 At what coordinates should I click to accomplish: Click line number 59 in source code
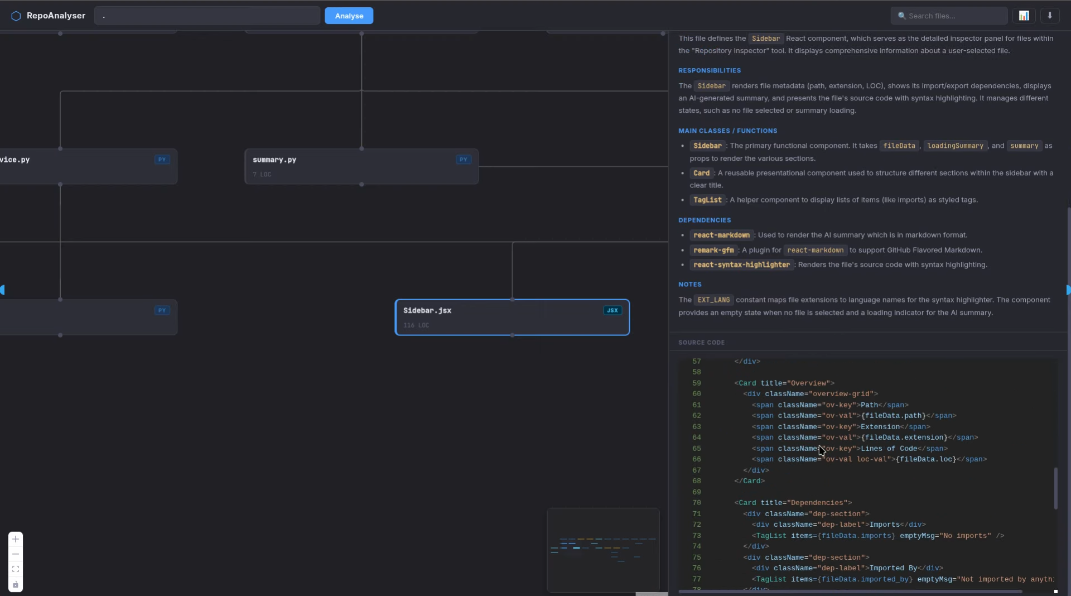pyautogui.click(x=697, y=383)
